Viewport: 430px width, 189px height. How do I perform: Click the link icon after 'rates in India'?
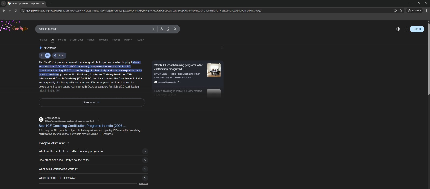pos(58,91)
